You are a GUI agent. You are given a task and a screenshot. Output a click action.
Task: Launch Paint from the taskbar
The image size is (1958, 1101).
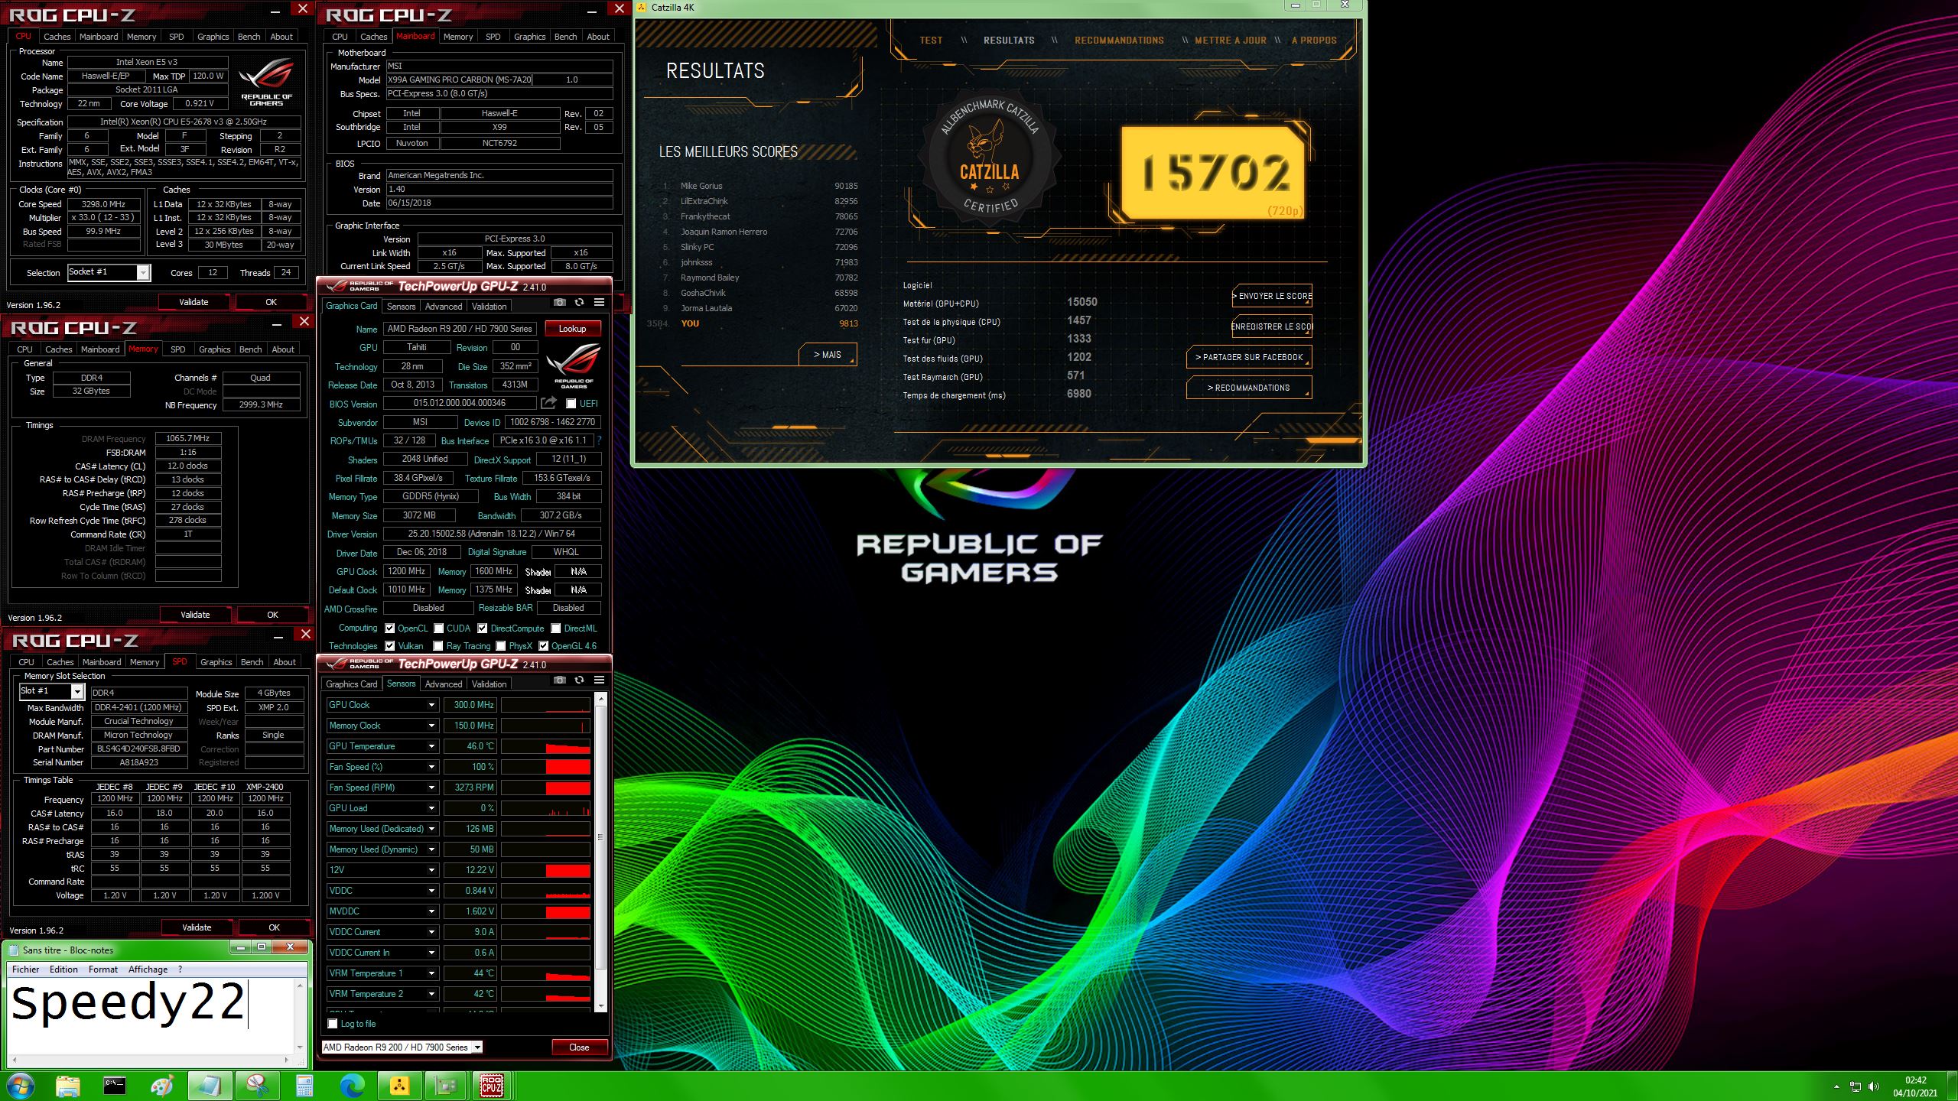click(162, 1086)
